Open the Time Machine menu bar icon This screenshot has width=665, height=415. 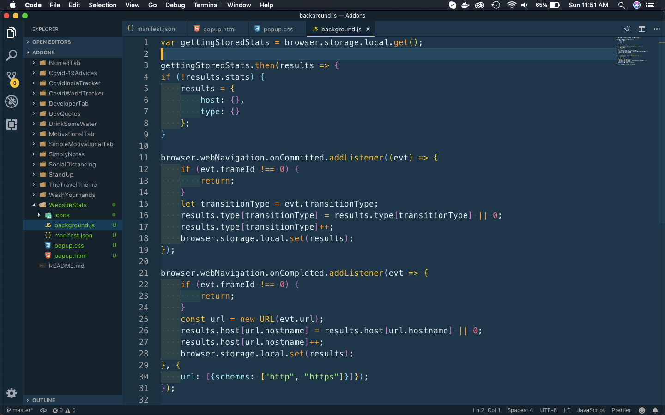click(x=496, y=5)
